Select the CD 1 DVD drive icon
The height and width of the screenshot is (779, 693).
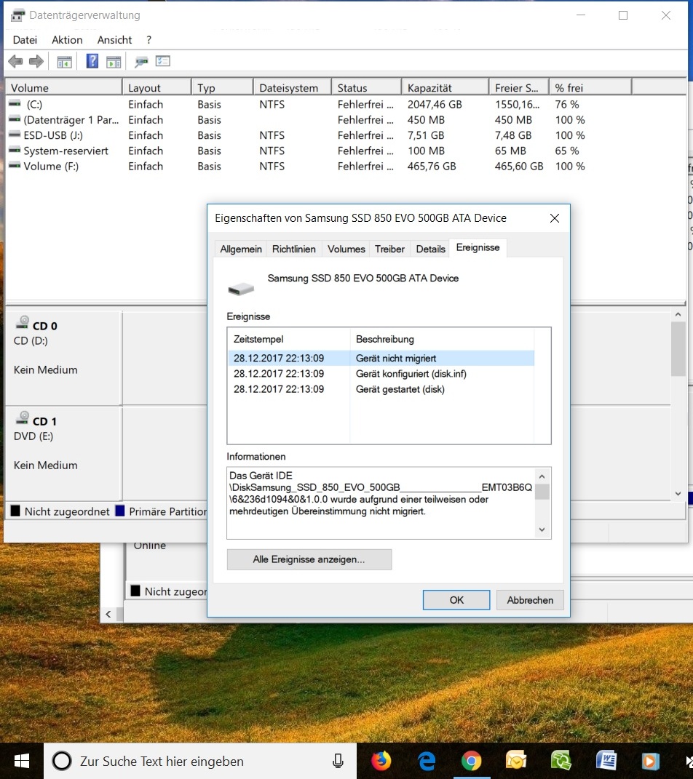coord(23,418)
